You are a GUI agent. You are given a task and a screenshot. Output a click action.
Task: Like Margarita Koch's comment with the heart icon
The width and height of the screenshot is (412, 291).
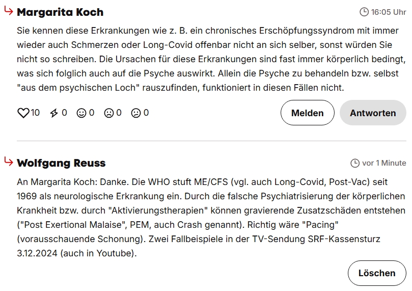[x=23, y=113]
